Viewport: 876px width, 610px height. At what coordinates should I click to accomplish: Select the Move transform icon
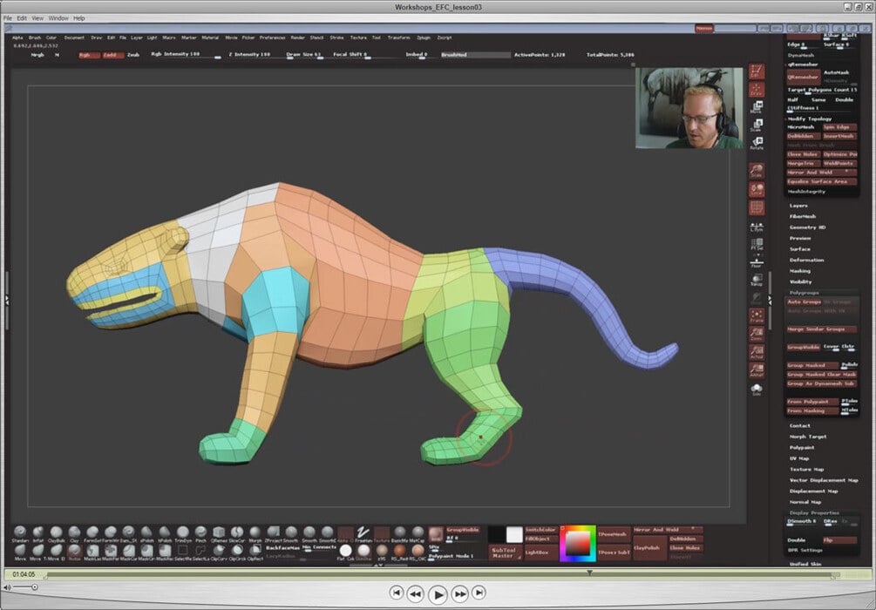tap(757, 106)
